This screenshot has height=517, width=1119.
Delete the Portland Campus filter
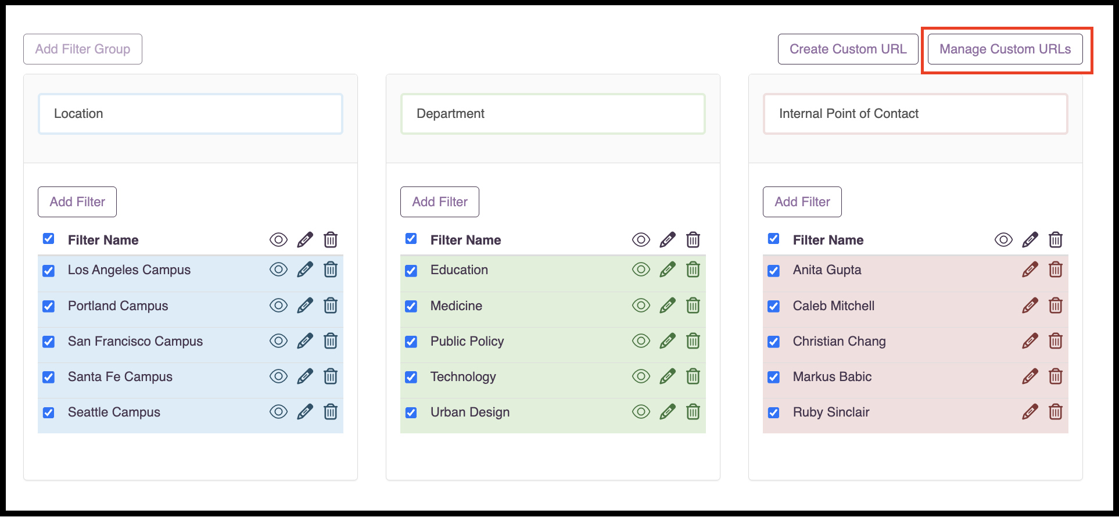point(331,306)
